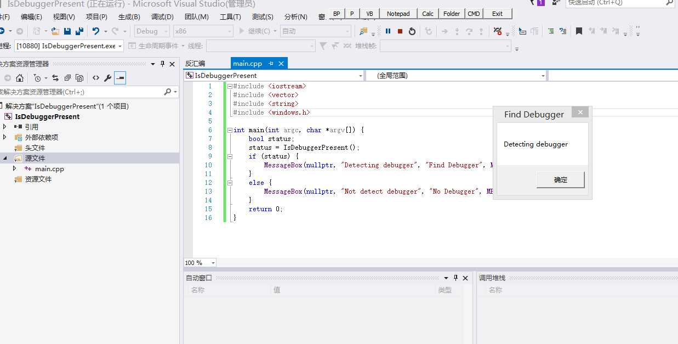
Task: Open the global scope dropdown in the editor
Action: (456, 76)
